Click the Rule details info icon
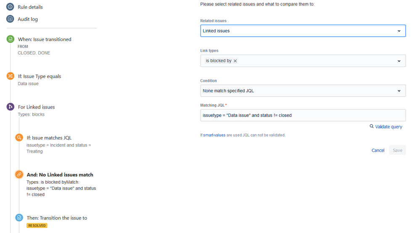 coord(10,7)
